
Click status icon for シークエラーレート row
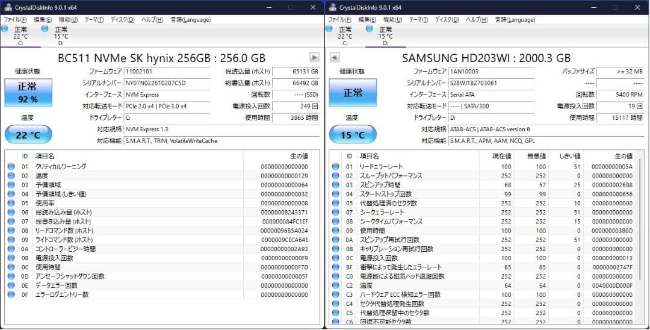pyautogui.click(x=335, y=212)
